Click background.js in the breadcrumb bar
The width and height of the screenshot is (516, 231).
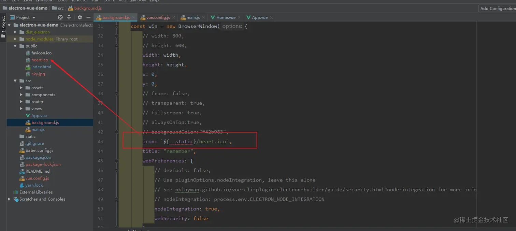click(x=85, y=8)
